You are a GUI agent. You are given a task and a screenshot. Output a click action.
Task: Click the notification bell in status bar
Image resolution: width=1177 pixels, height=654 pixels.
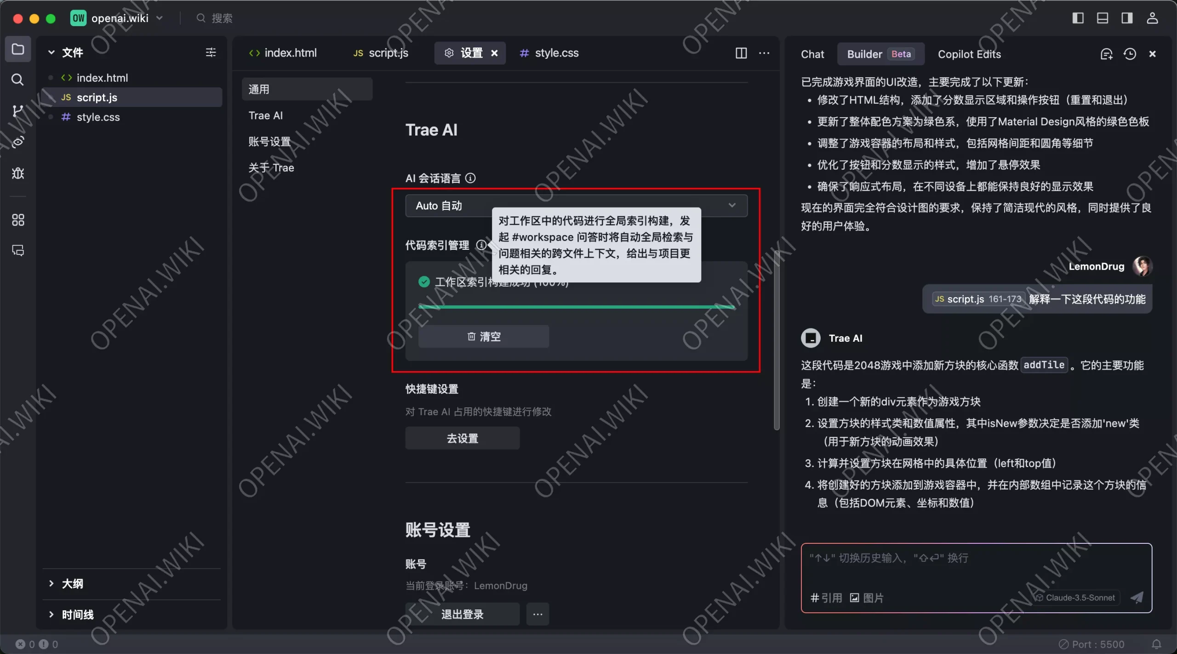(x=1156, y=644)
